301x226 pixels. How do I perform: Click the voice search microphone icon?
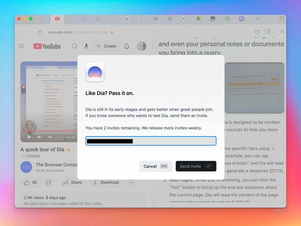point(86,46)
